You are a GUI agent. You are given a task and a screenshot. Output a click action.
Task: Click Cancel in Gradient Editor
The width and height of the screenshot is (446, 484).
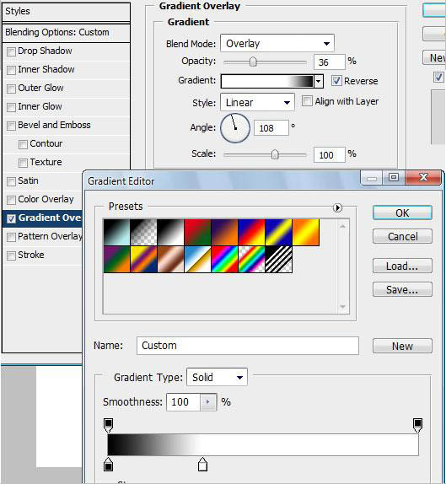pos(402,237)
